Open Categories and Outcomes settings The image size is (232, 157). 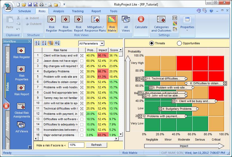161,24
